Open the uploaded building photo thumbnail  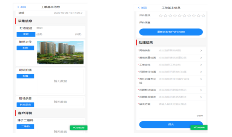[60, 53]
